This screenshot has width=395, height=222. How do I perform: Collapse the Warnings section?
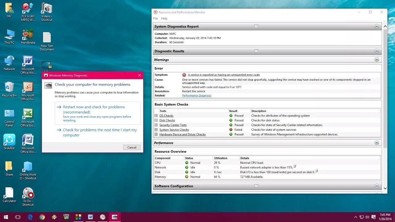pos(377,60)
